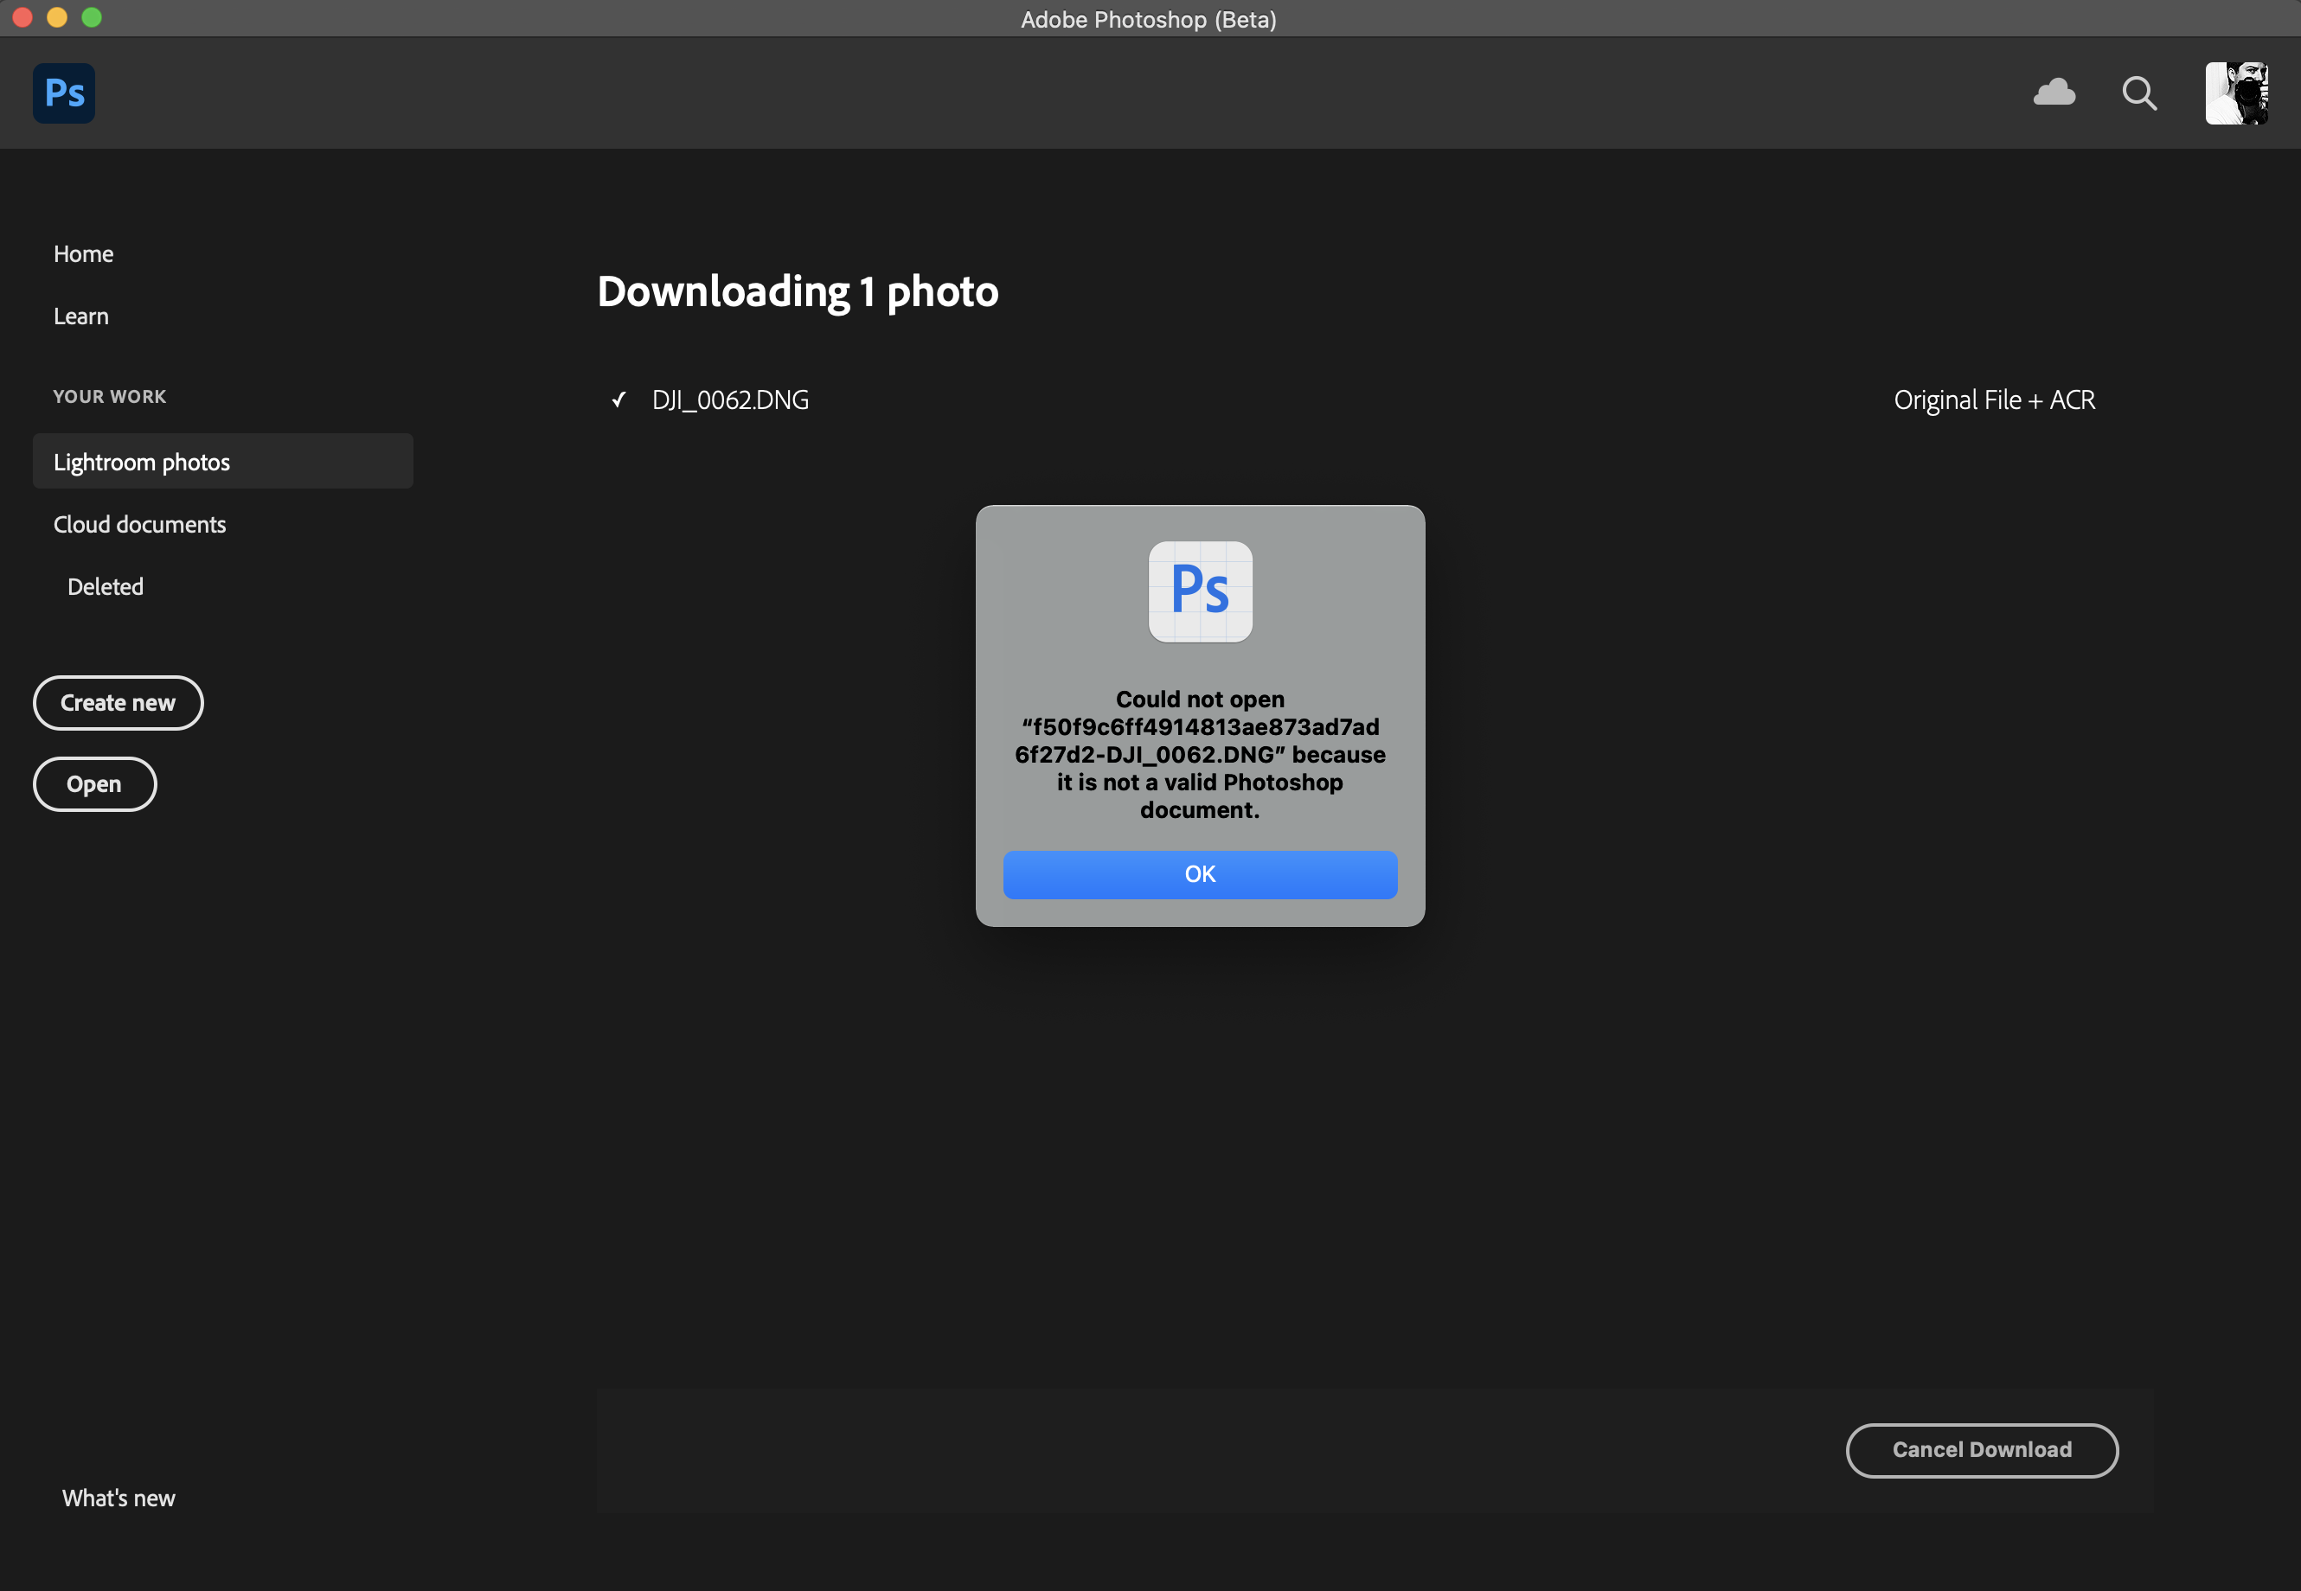Close the Photoshop window
The height and width of the screenshot is (1591, 2301).
[23, 17]
